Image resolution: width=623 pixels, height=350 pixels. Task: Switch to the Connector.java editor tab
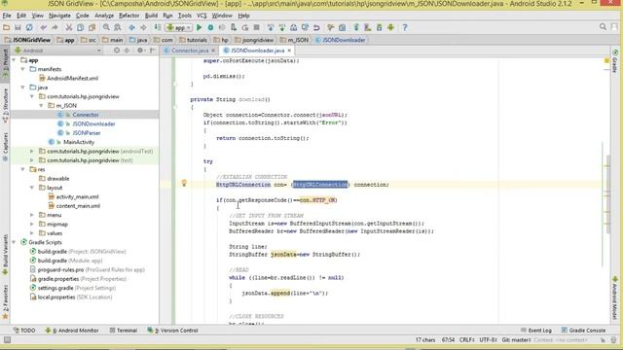point(190,51)
